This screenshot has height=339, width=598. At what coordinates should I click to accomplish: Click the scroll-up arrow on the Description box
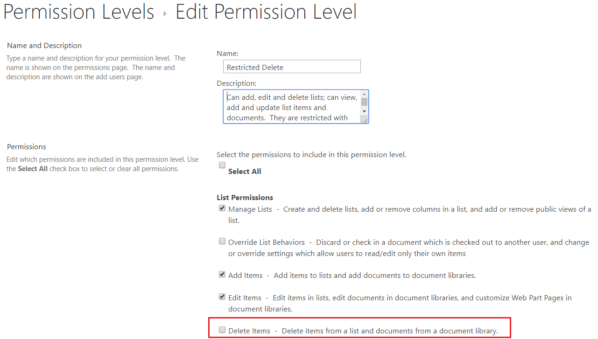tap(365, 93)
